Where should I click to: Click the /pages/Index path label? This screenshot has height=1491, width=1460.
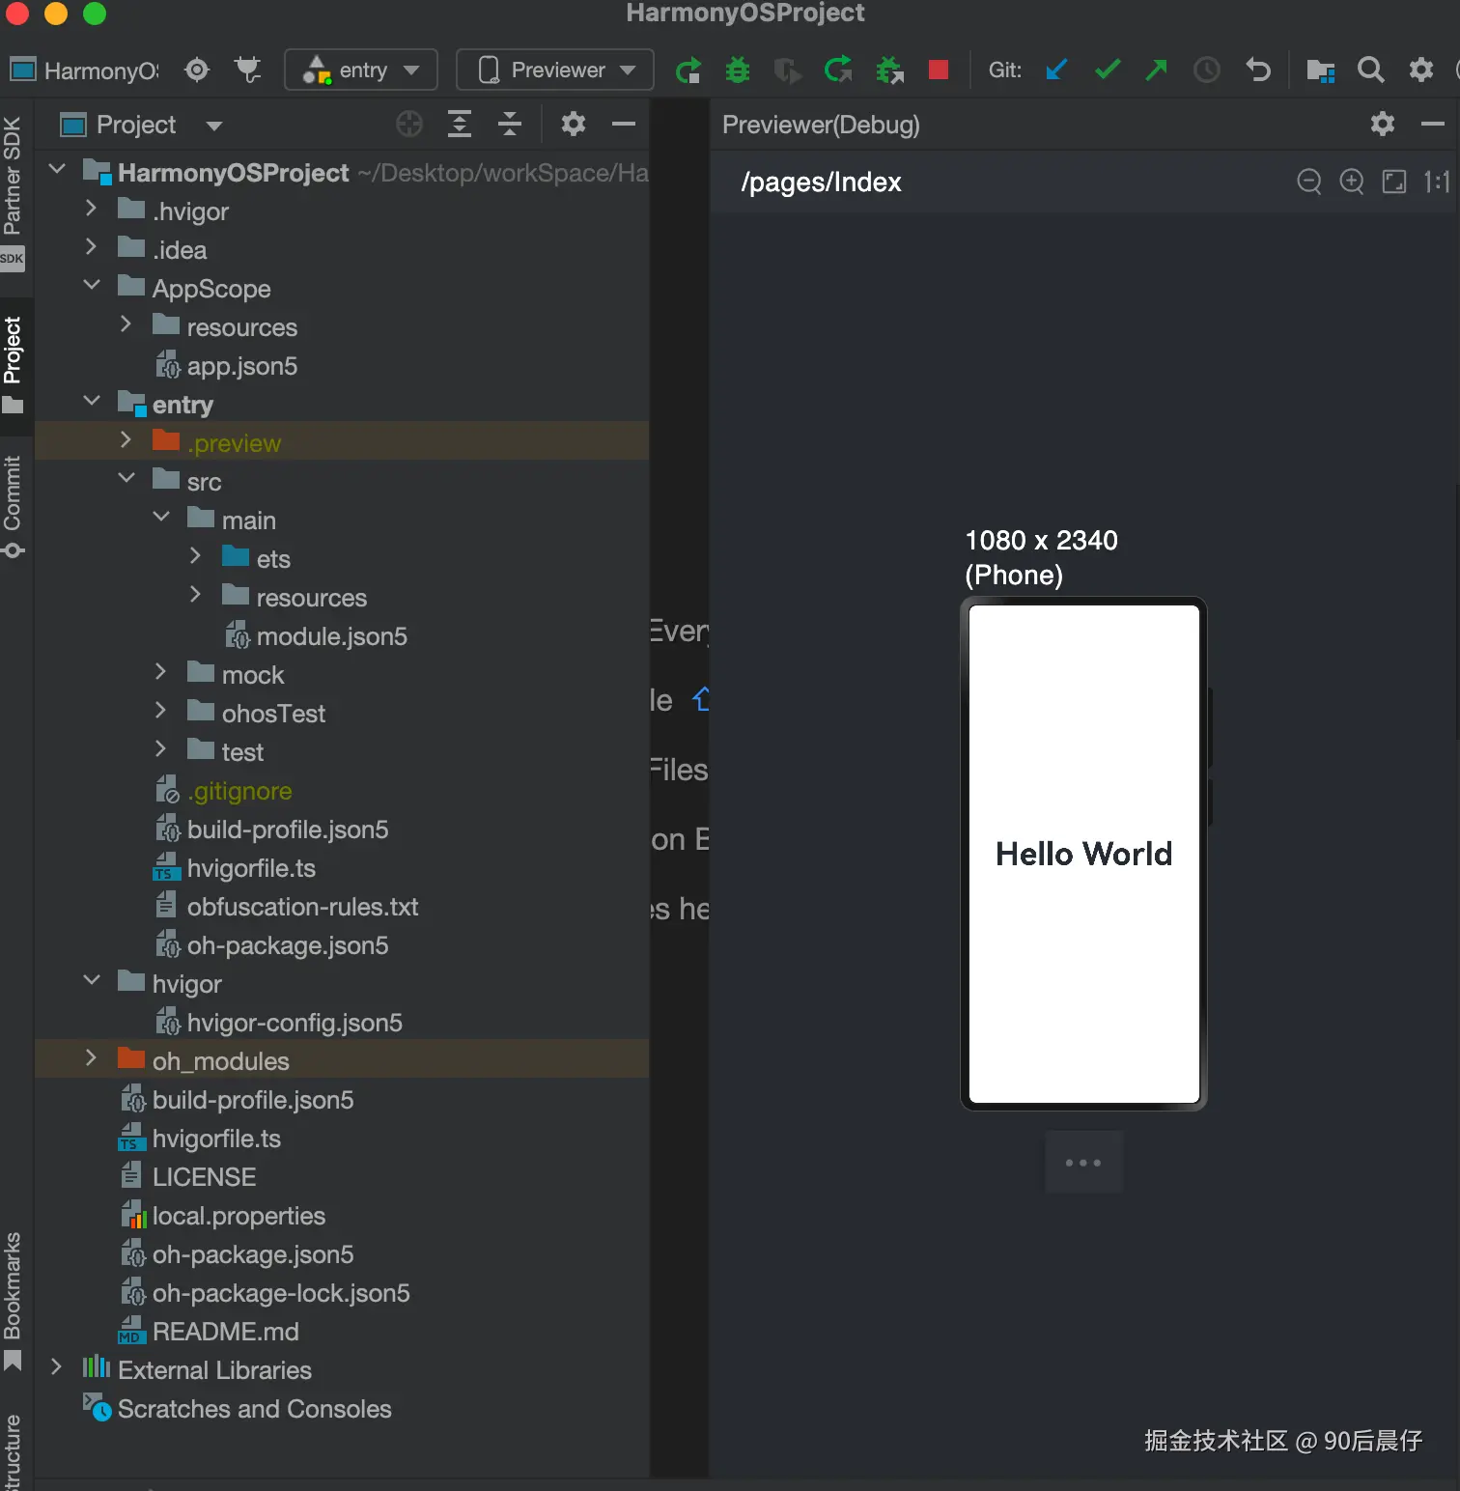point(821,183)
